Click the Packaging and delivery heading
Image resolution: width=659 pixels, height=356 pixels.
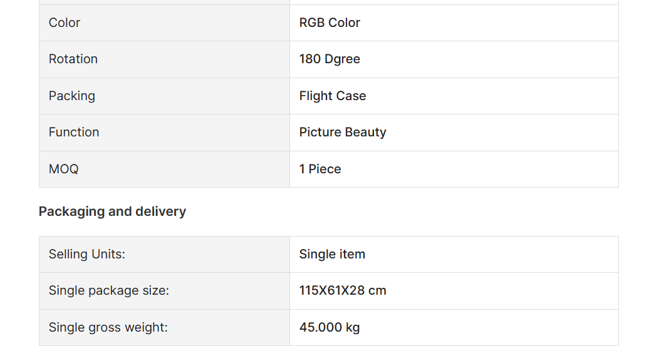tap(112, 211)
